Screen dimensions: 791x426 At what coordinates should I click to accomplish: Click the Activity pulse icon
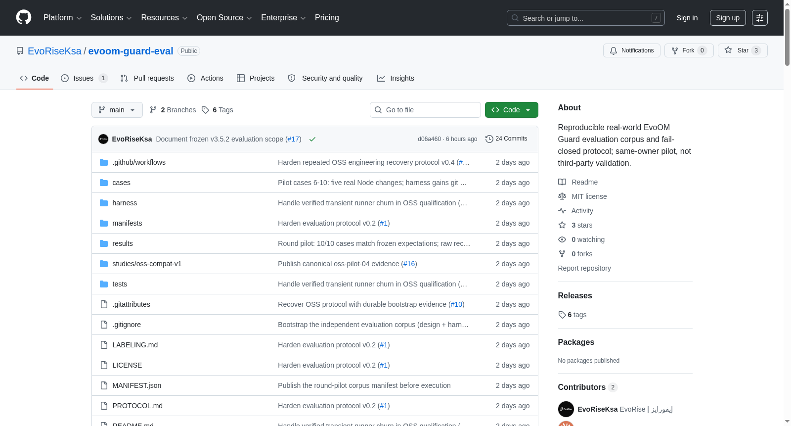pyautogui.click(x=562, y=211)
